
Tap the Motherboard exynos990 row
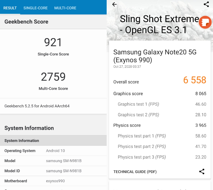click(53, 181)
